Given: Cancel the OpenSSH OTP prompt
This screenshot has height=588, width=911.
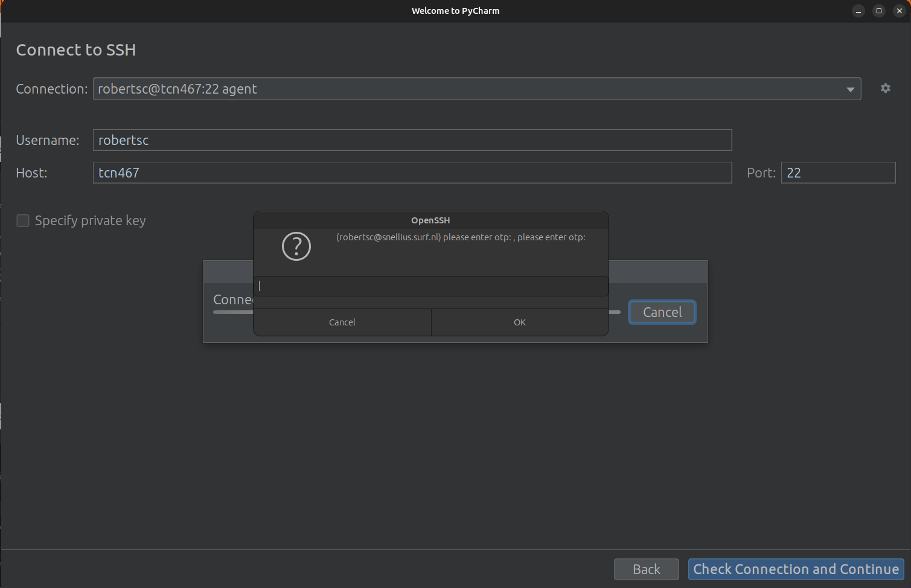Looking at the screenshot, I should coord(342,322).
